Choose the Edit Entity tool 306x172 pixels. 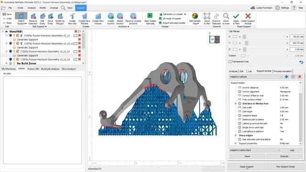[43, 19]
